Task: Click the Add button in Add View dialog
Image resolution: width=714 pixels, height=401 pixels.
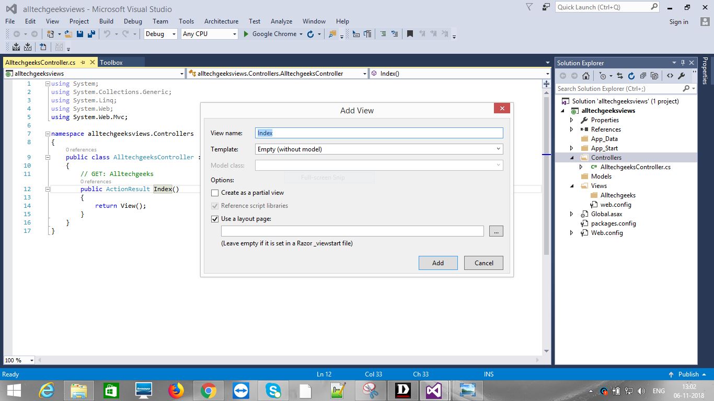Action: [x=437, y=263]
